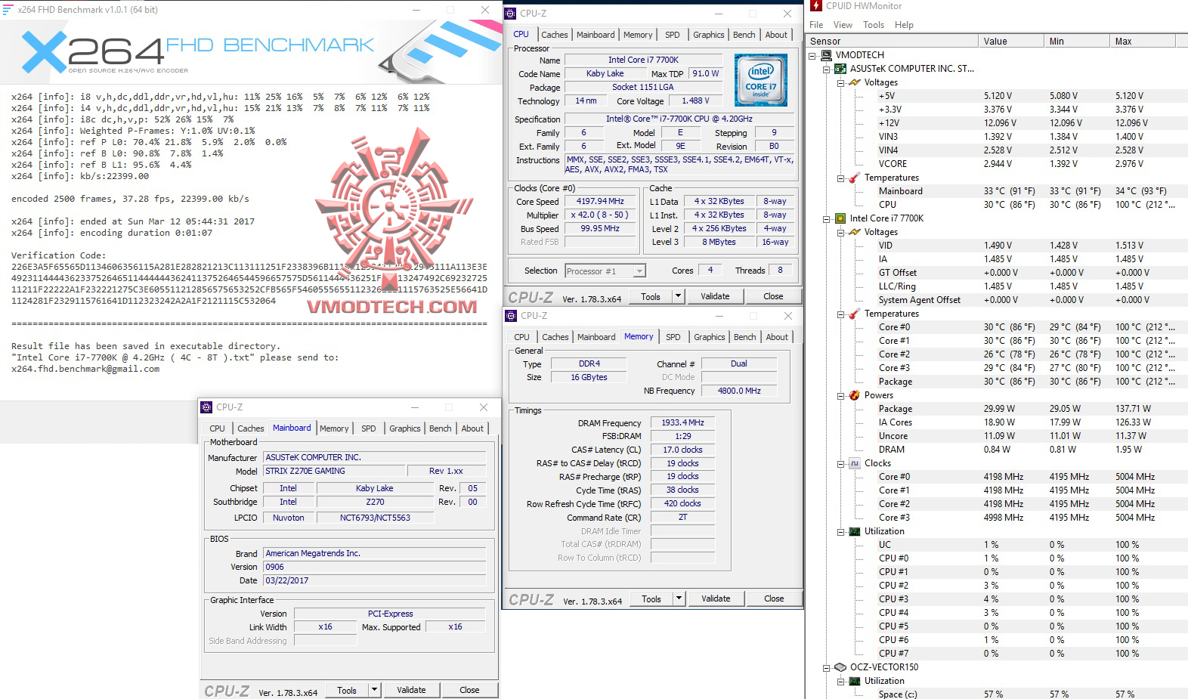The height and width of the screenshot is (699, 1188).
Task: Click the Powers flame icon in HWMonitor
Action: (854, 395)
